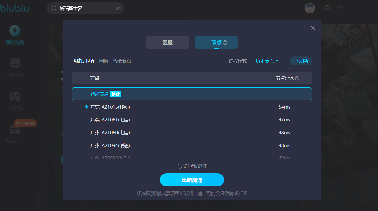This screenshot has height=211, width=378.
Task: Open the toolbox briefcase icon
Action: 327,8
